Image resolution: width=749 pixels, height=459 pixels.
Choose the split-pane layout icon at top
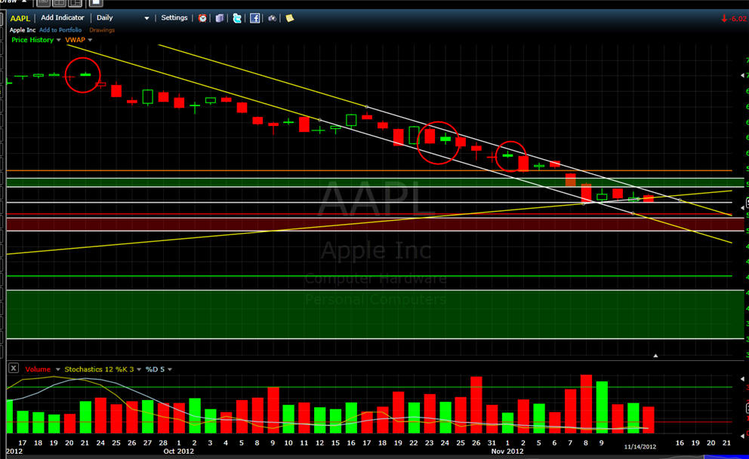pyautogui.click(x=58, y=2)
